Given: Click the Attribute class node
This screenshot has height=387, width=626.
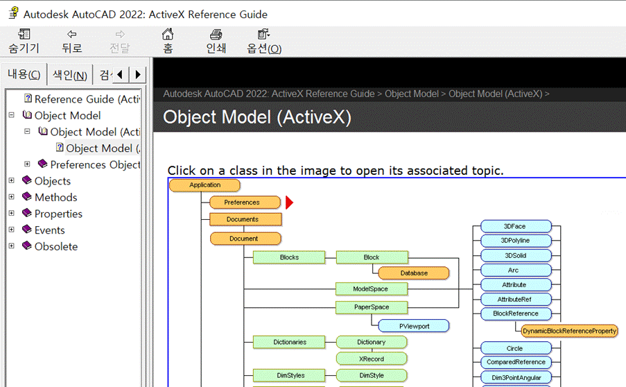Looking at the screenshot, I should coord(516,285).
